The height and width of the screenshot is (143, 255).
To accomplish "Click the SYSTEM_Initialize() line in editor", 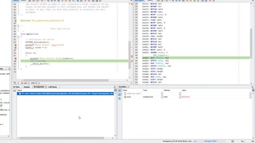I will (x=37, y=42).
